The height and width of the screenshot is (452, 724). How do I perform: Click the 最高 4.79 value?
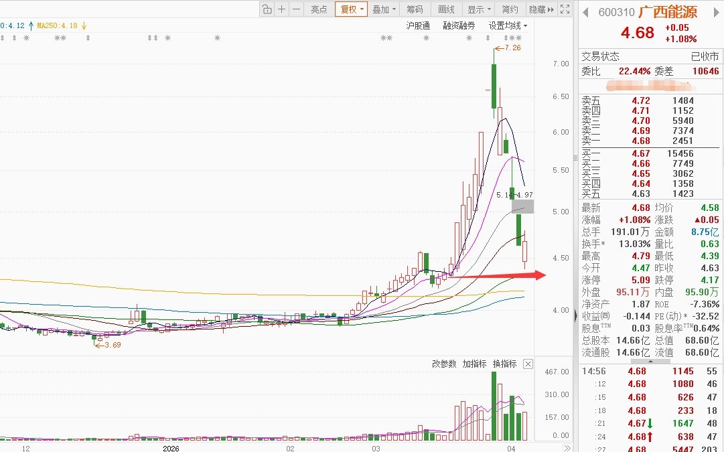coord(641,256)
